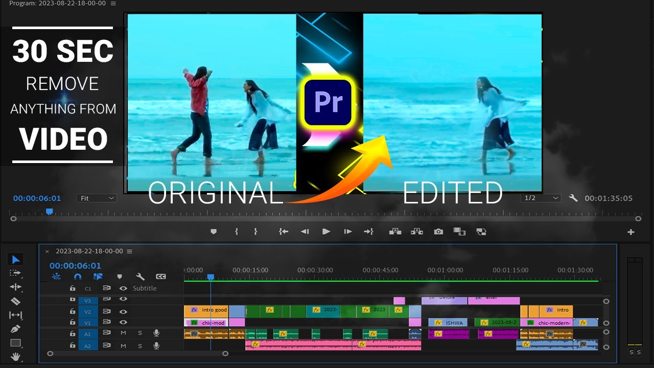Select the Pen tool

coord(15,329)
